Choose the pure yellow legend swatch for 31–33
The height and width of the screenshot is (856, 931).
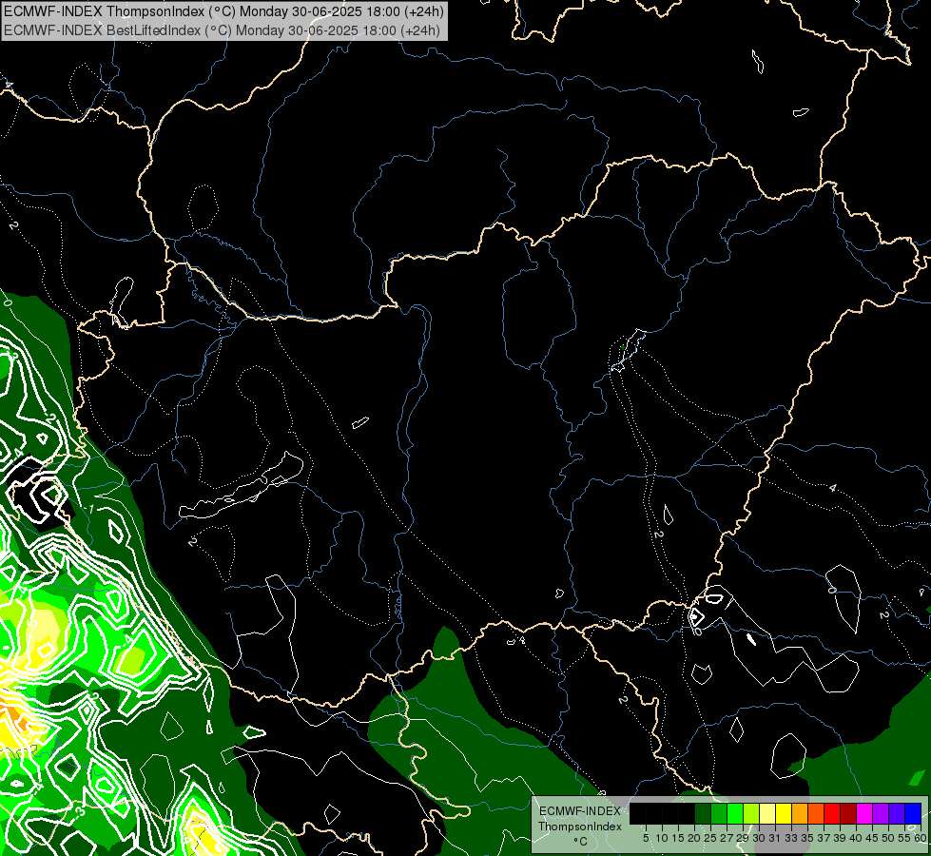pyautogui.click(x=784, y=813)
